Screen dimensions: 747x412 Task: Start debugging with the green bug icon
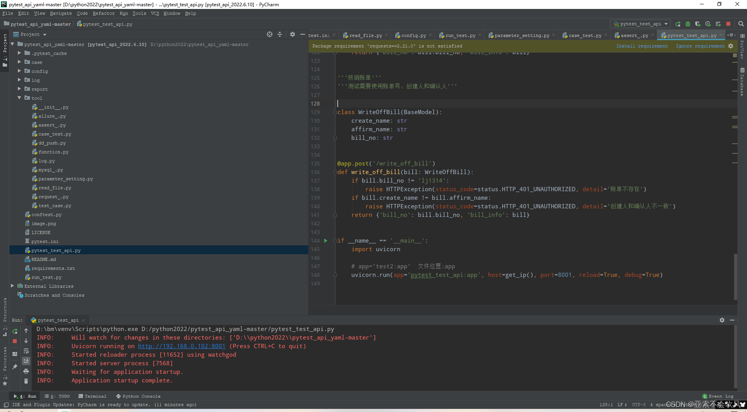pos(688,24)
